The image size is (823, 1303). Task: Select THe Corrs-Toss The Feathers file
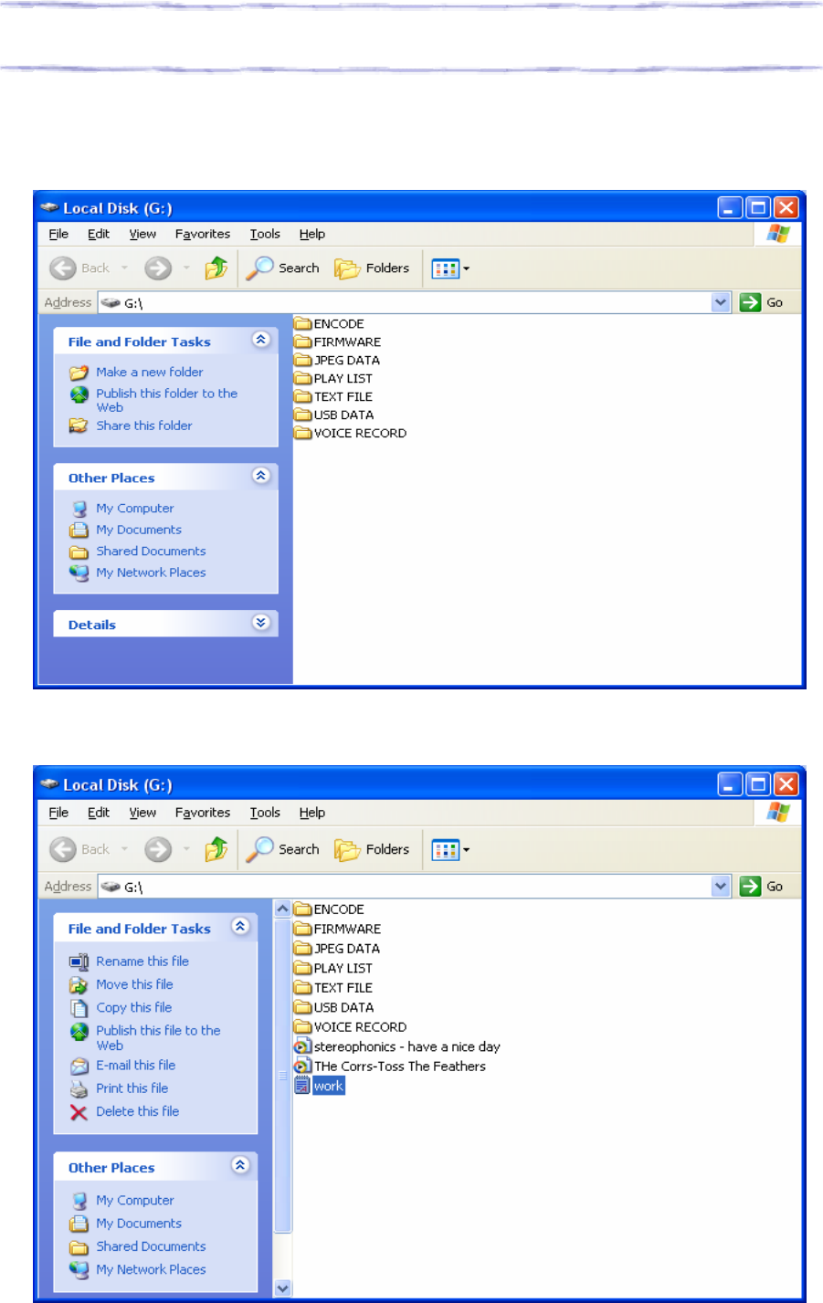(390, 1067)
